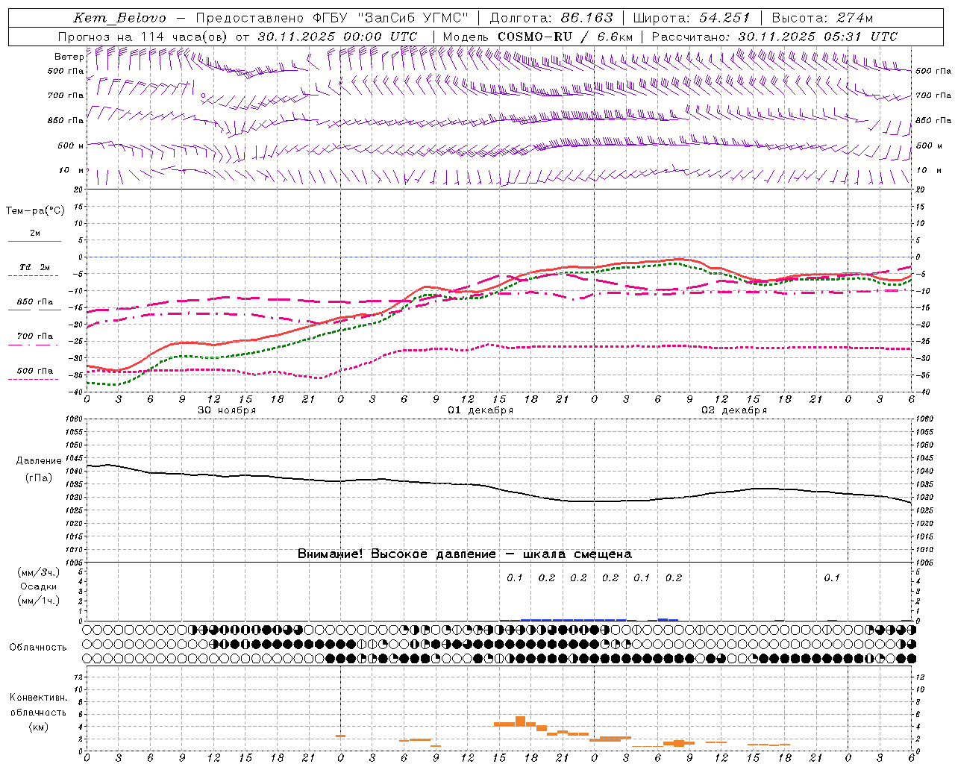Click the Осадки panel label

coord(39,586)
